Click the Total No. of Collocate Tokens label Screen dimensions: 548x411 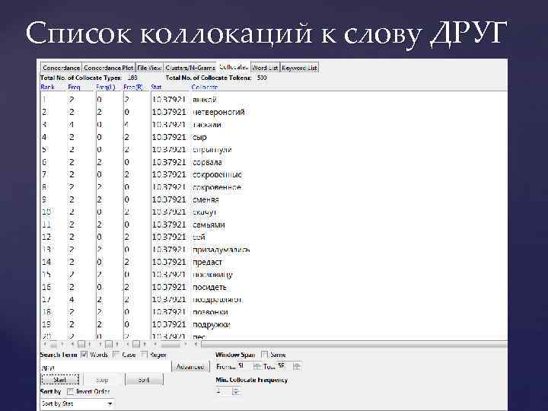coord(209,78)
